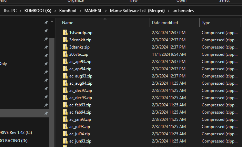Viewport: 242px width, 147px height.
Task: Click the 'Only' pinned sidebar entry
Action: [3, 64]
